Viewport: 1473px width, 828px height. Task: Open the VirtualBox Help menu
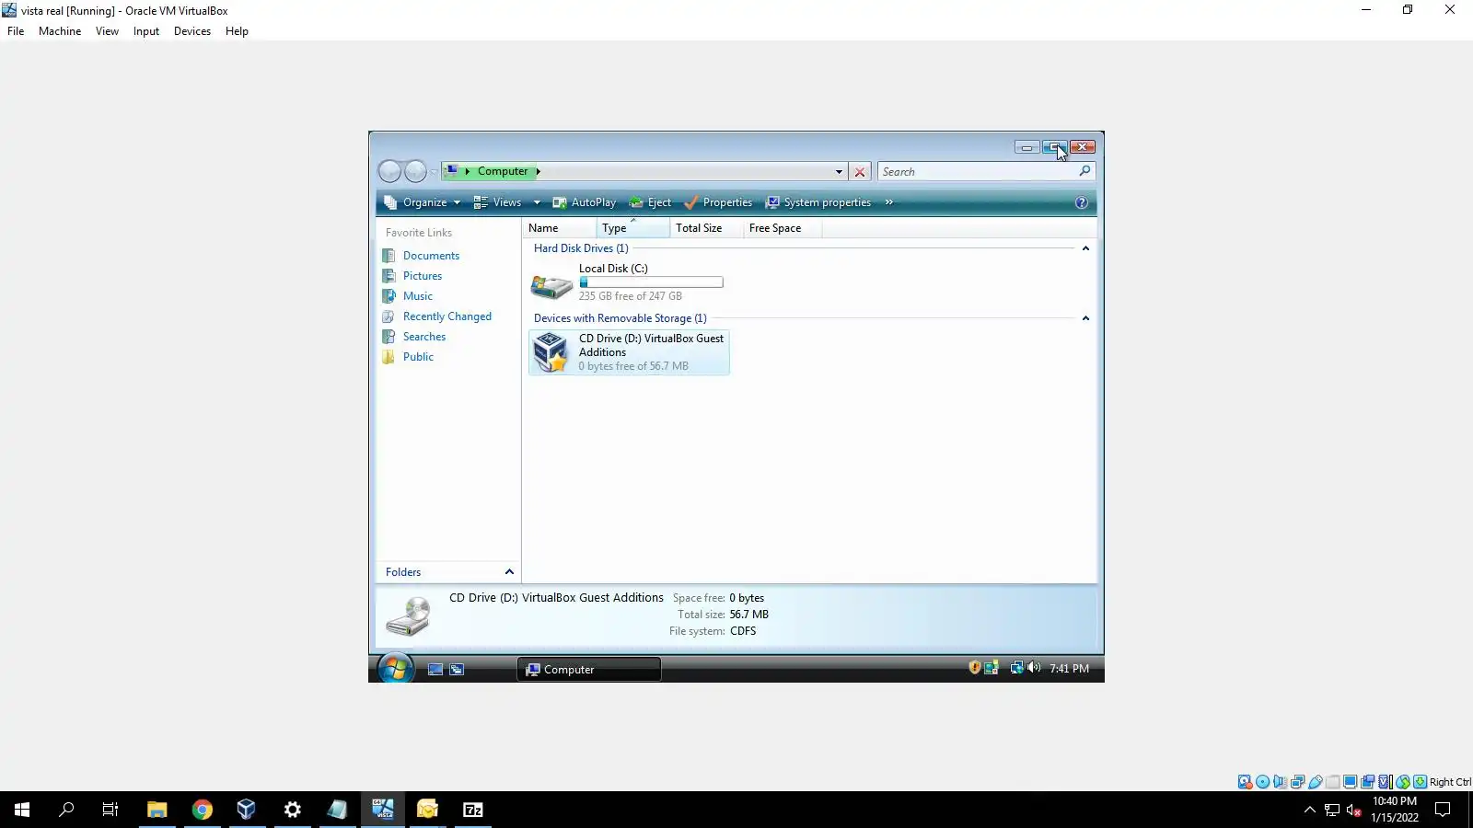coord(237,31)
